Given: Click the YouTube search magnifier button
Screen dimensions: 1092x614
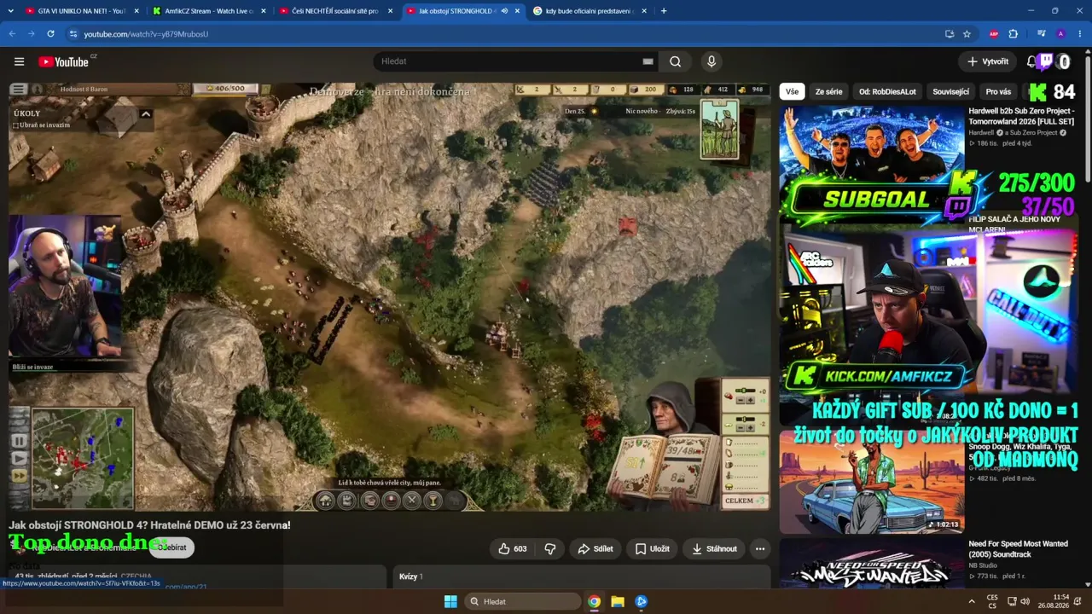Looking at the screenshot, I should pyautogui.click(x=675, y=61).
